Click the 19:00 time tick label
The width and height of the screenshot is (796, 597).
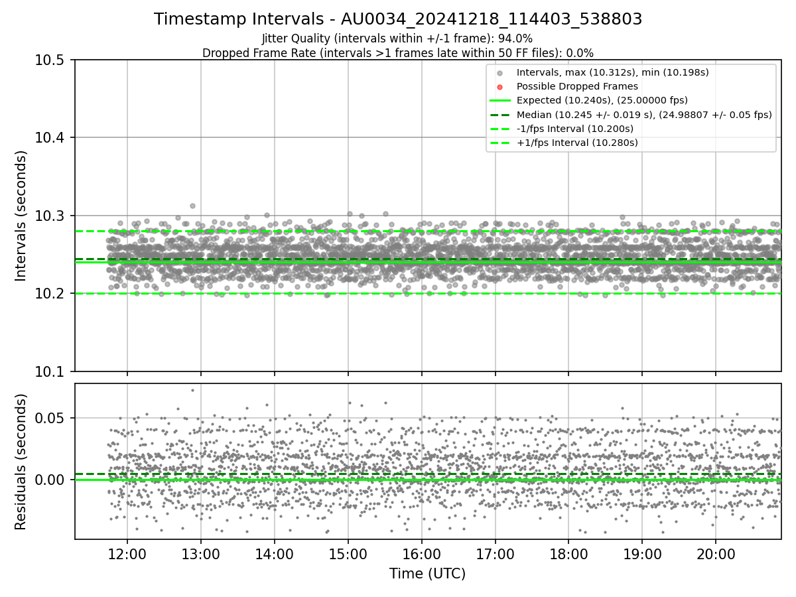[641, 555]
